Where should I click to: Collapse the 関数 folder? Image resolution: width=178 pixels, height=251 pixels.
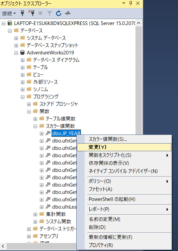point(29,111)
